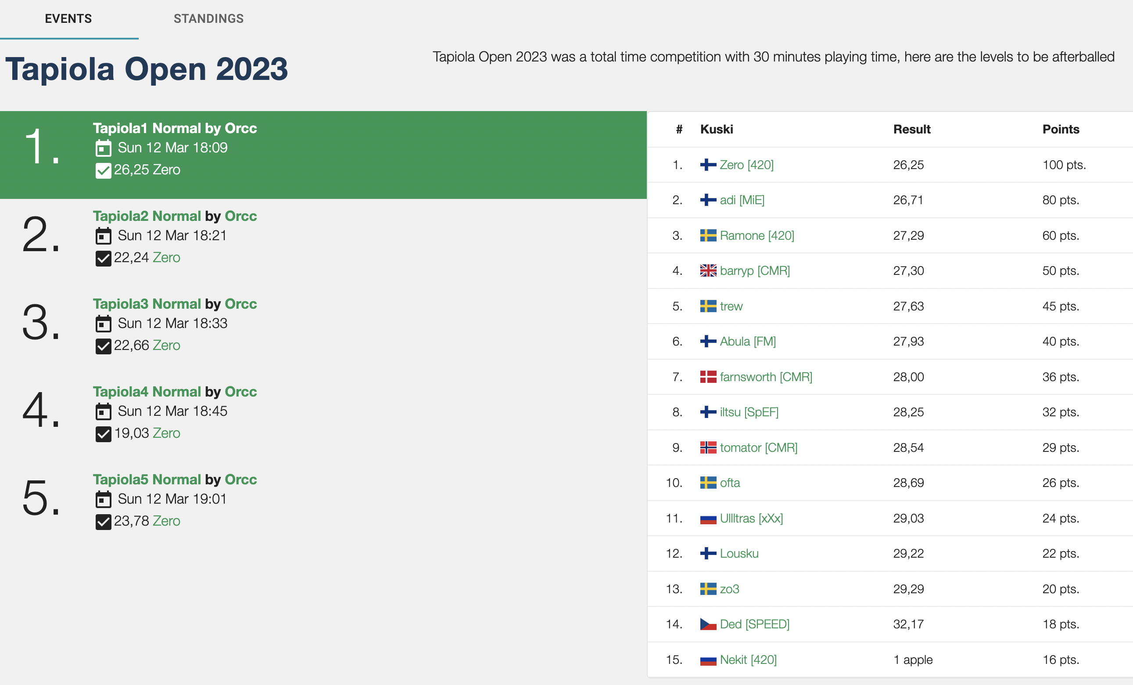This screenshot has height=685, width=1133.
Task: Click Finnish flag next to Lousku
Action: [708, 553]
